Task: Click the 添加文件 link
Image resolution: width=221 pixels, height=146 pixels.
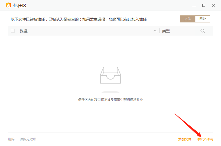Action: click(185, 139)
